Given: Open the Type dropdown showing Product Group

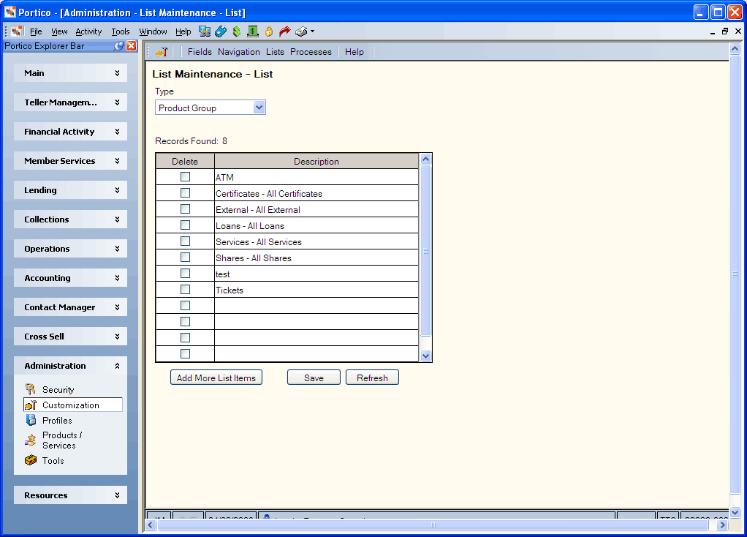Looking at the screenshot, I should pyautogui.click(x=210, y=108).
